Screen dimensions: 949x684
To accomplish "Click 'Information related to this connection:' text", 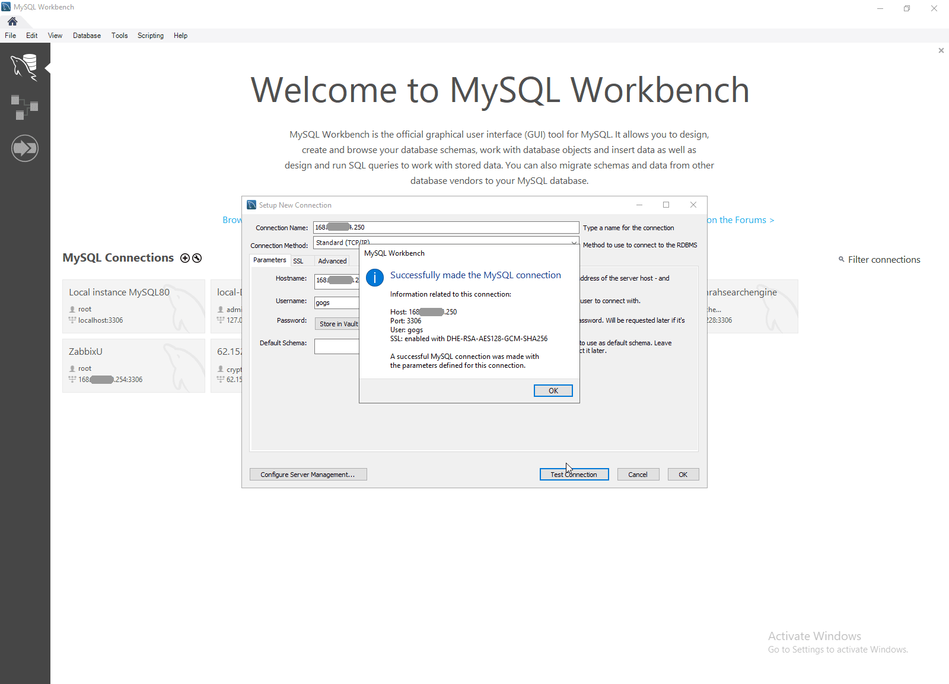I will tap(451, 294).
